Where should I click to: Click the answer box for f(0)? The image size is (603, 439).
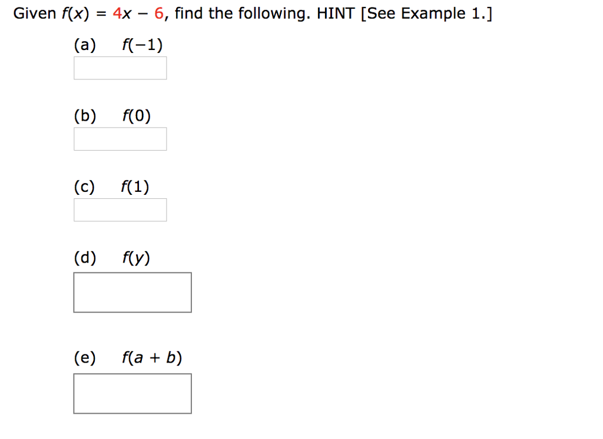tap(120, 138)
